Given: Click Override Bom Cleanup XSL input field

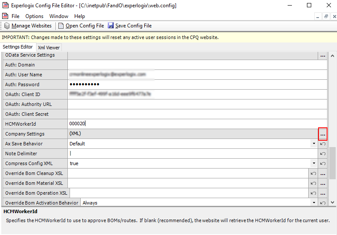Looking at the screenshot, I should click(188, 173).
